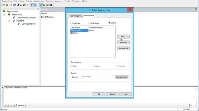This screenshot has width=199, height=111.
Task: Confirm with the OK button
Action: tap(99, 94)
